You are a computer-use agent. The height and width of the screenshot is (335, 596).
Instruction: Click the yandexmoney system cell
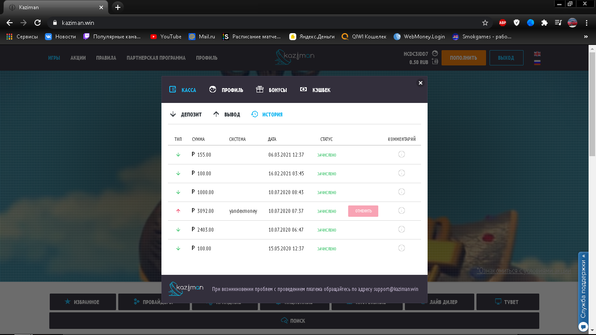(x=243, y=211)
